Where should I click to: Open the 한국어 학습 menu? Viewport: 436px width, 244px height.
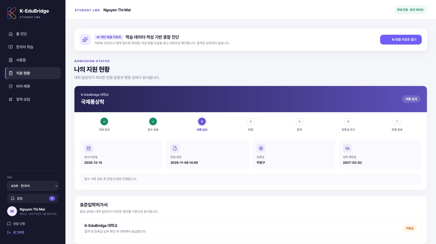(33, 47)
